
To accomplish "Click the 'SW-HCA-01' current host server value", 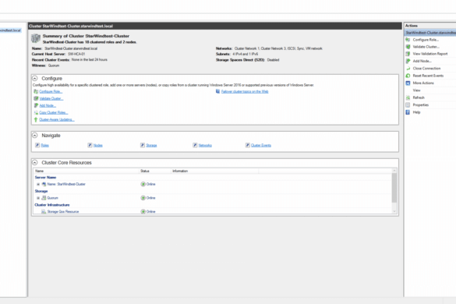I will pos(76,54).
